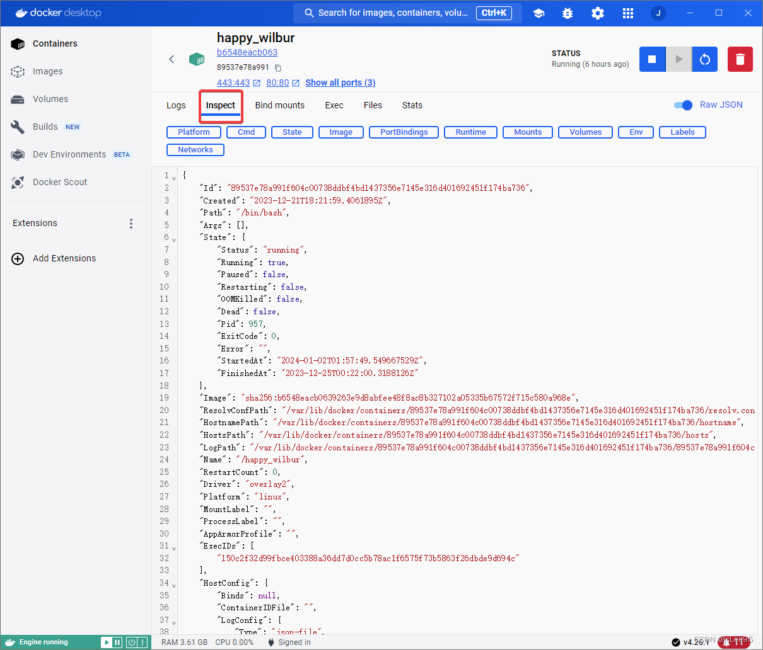
Task: Collapse ExecIDs array at line 31
Action: click(x=174, y=548)
